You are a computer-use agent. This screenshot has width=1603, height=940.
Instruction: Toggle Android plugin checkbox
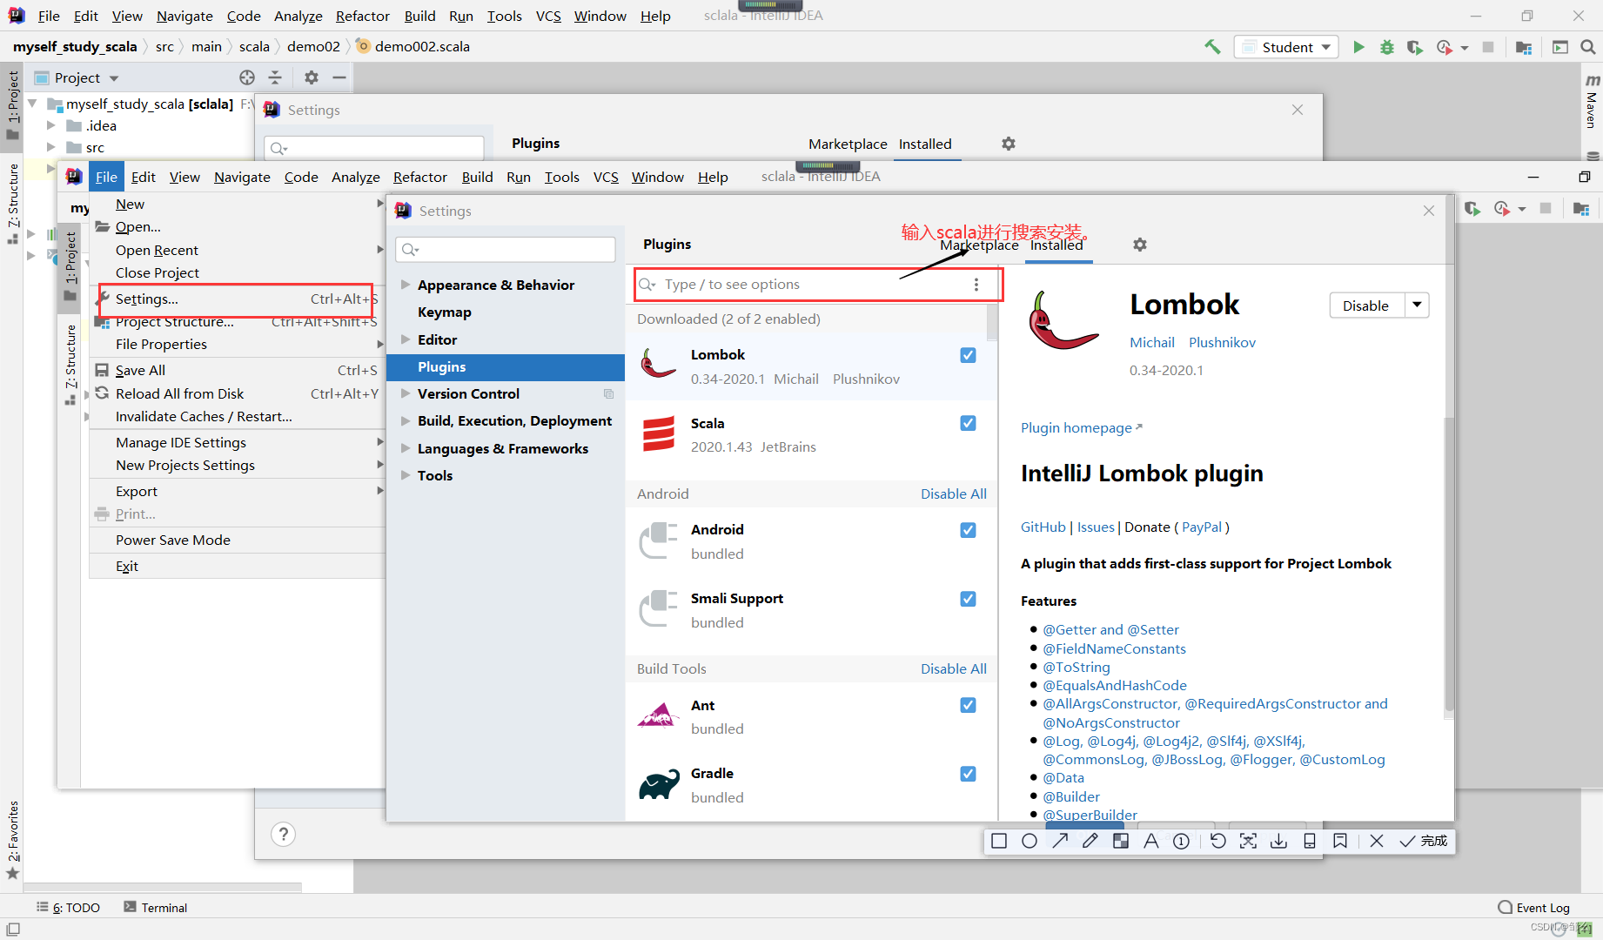coord(968,530)
